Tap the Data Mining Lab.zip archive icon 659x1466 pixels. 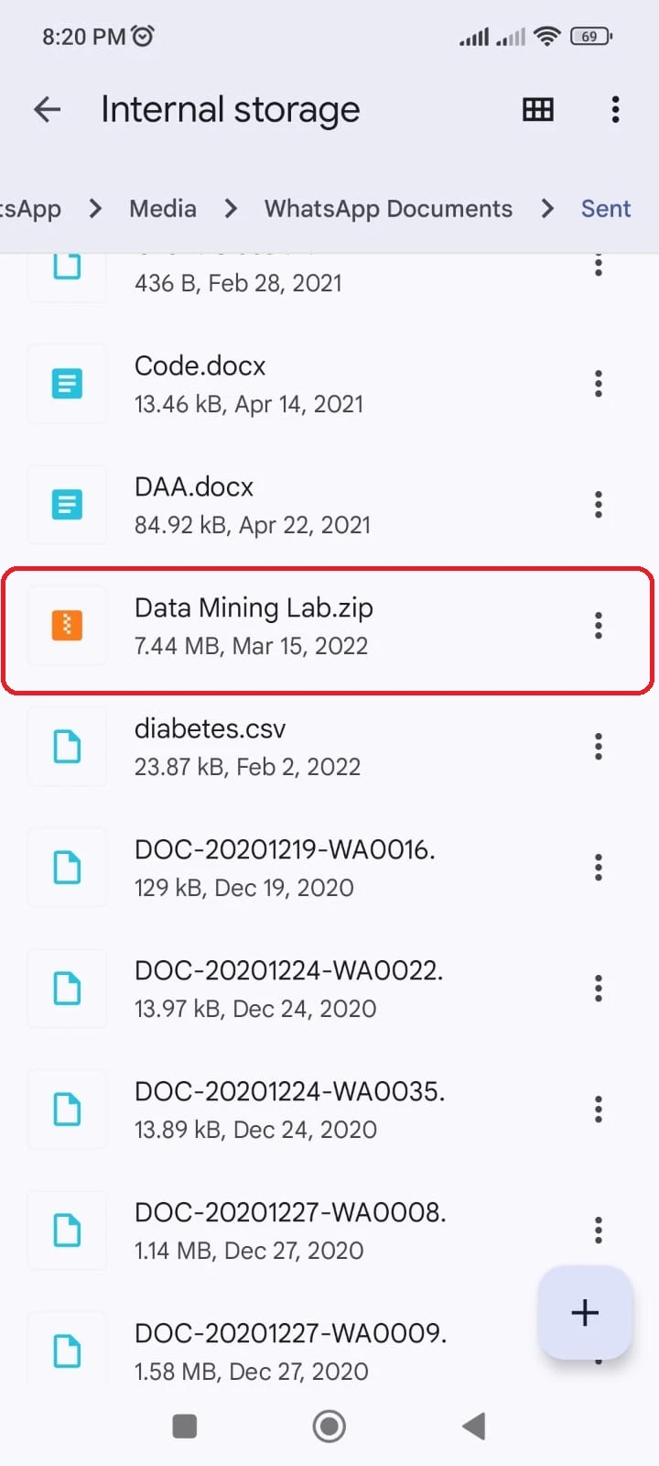[67, 625]
